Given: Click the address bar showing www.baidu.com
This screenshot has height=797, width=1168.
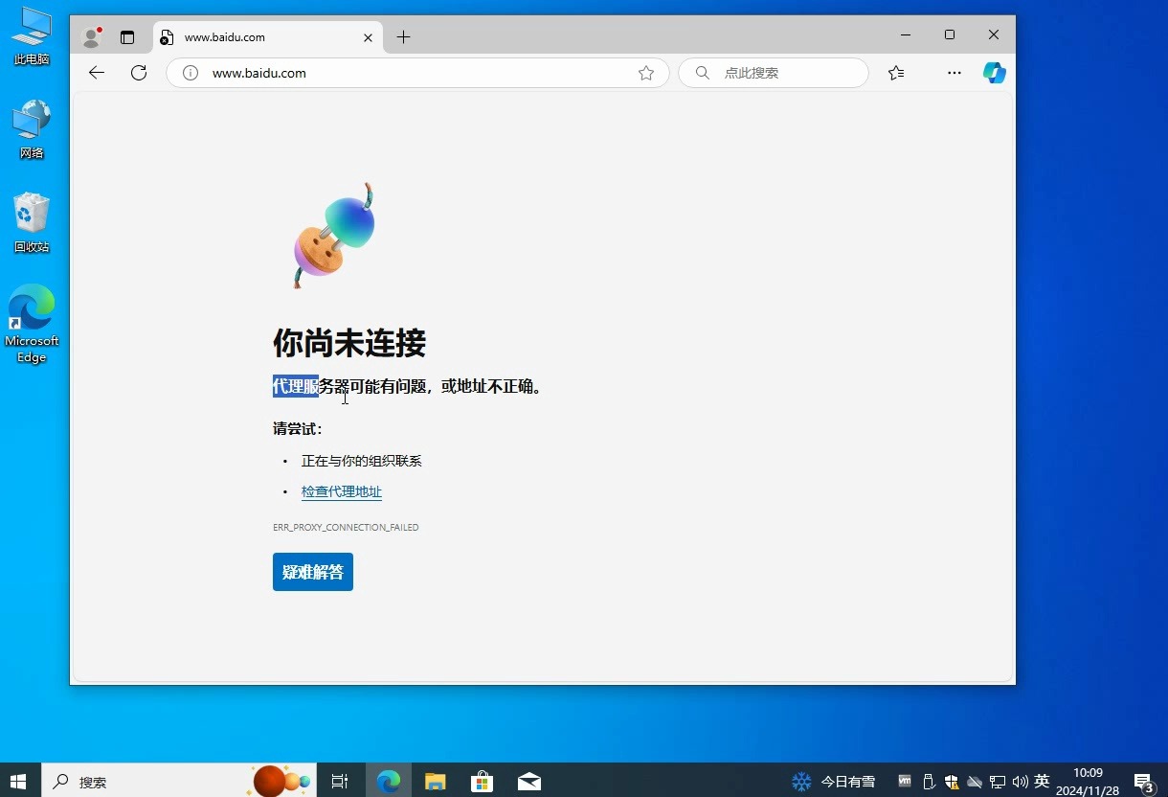Looking at the screenshot, I should [x=417, y=73].
